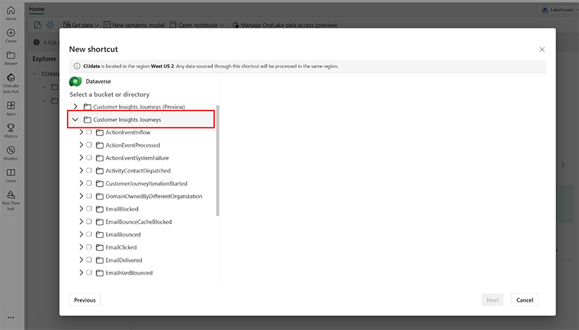
Task: Click the EmailClicked folder icon
Action: pyautogui.click(x=100, y=247)
